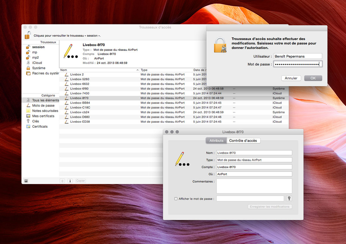Open the password assistant key button
346x244 pixels.
tap(289, 199)
